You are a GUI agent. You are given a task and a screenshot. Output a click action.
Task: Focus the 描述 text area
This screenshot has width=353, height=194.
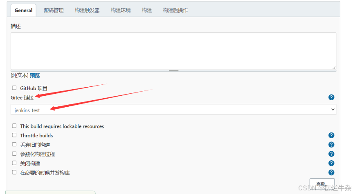[x=173, y=51]
